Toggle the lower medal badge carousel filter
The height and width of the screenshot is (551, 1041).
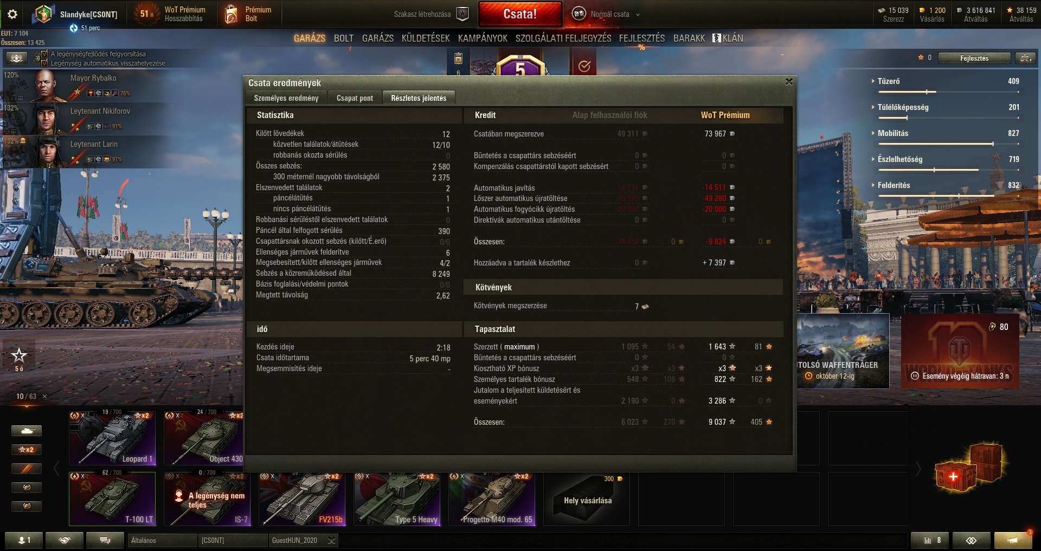[x=27, y=506]
